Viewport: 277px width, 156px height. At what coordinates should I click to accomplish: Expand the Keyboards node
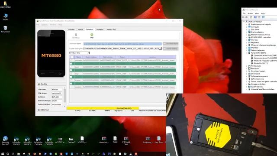[247, 42]
